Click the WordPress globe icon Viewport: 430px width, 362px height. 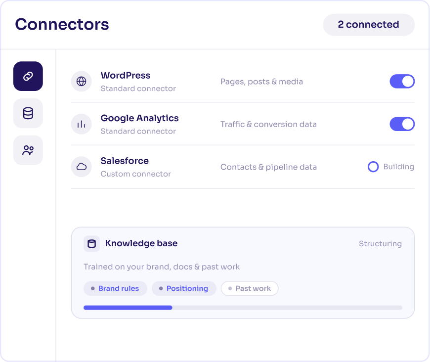[82, 81]
